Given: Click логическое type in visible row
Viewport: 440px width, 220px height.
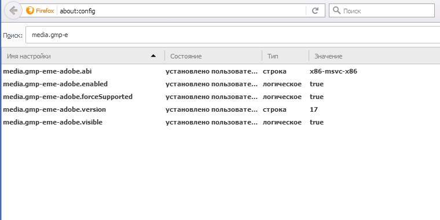Looking at the screenshot, I should click(282, 122).
